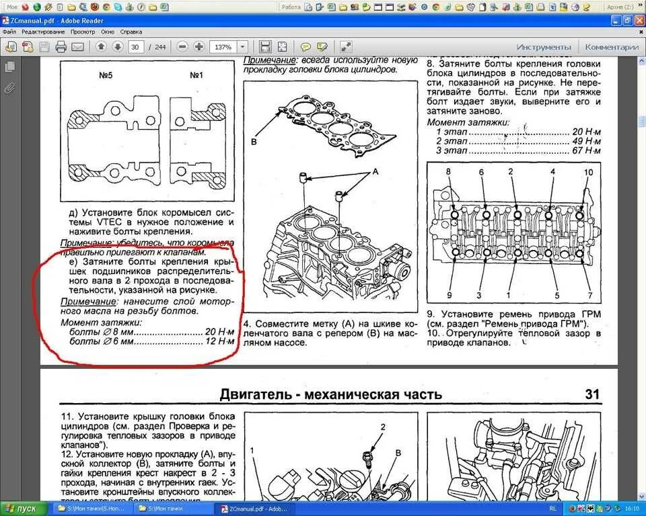Open the zoom percentage dropdown arrow
This screenshot has width=646, height=516.
tap(243, 47)
